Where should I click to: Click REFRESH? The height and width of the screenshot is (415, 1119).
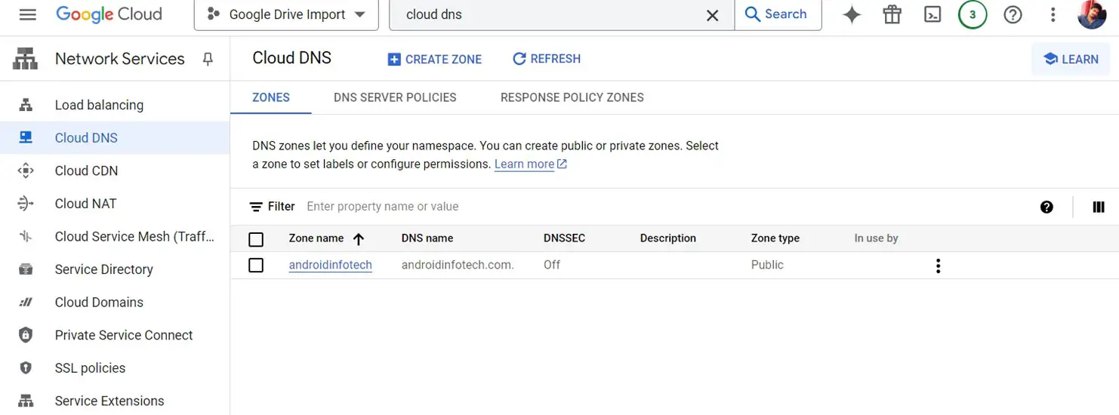point(547,59)
